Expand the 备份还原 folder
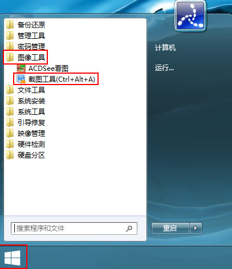 (26, 25)
